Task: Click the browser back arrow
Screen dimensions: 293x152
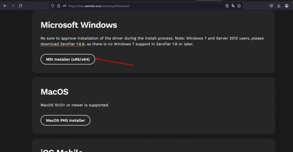Action: click(x=5, y=6)
